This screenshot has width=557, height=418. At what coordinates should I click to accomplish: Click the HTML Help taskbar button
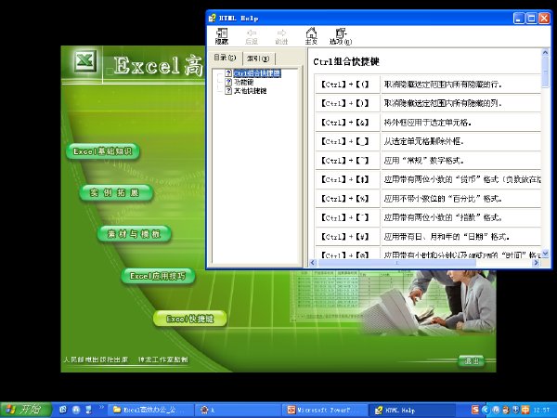[x=412, y=410]
